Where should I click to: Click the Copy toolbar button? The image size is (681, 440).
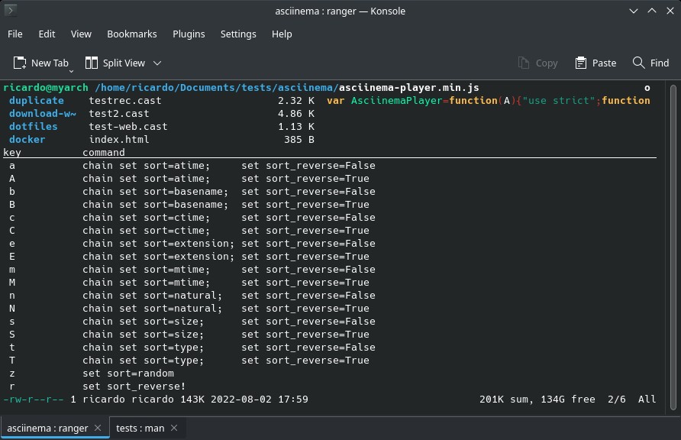point(537,63)
